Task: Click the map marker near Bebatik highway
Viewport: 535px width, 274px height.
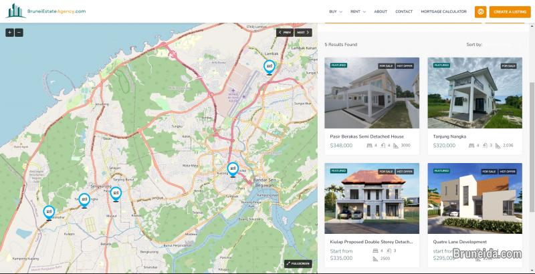Action: 49,213
